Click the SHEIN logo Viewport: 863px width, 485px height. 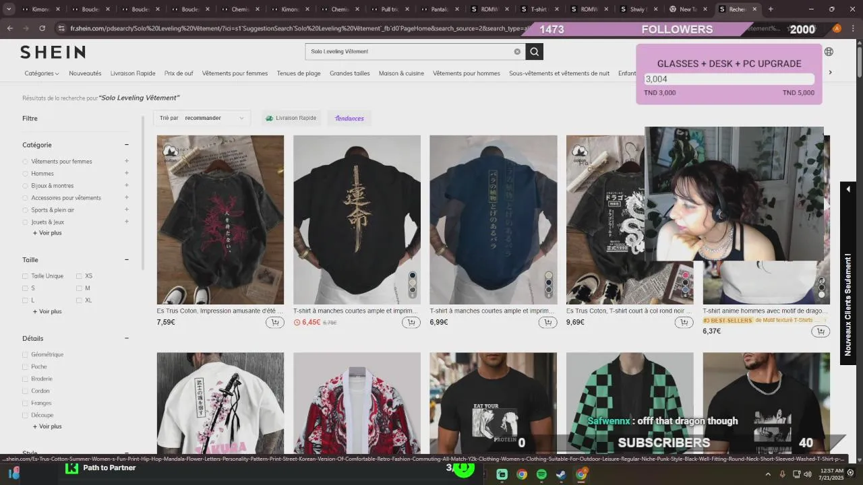pos(53,53)
